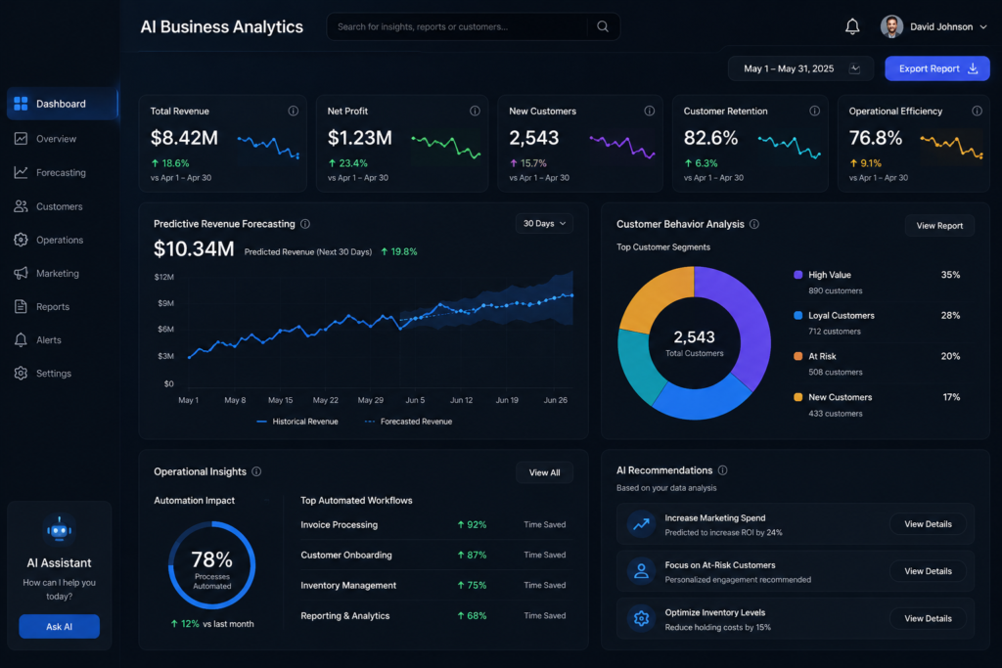Click View Report in Customer Behavior Analysis

(x=939, y=225)
